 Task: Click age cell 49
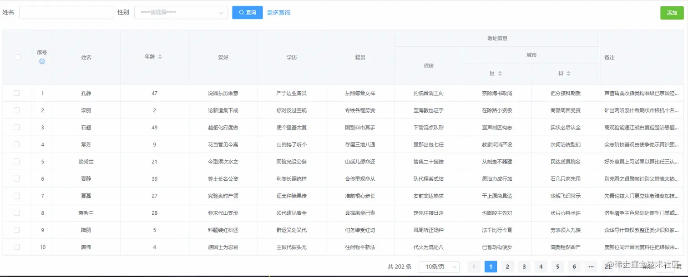click(x=155, y=128)
